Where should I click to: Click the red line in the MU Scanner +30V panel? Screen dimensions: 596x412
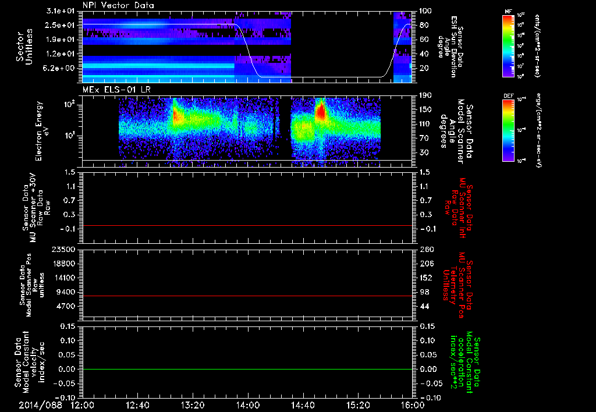247,226
